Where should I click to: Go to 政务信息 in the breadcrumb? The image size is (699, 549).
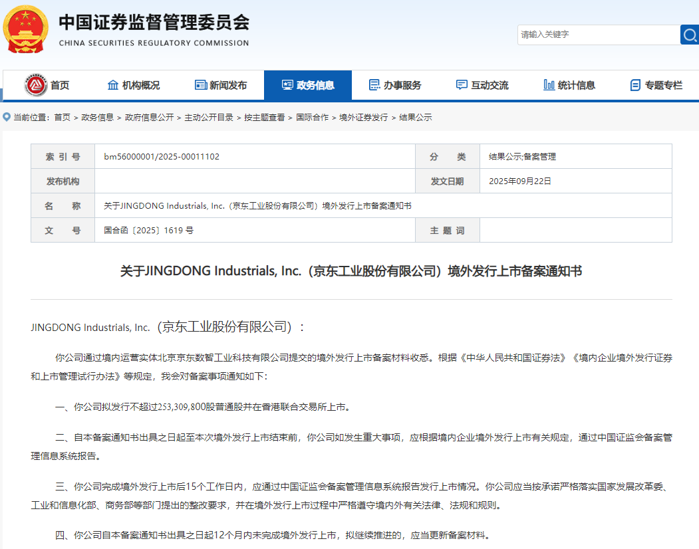tap(98, 117)
